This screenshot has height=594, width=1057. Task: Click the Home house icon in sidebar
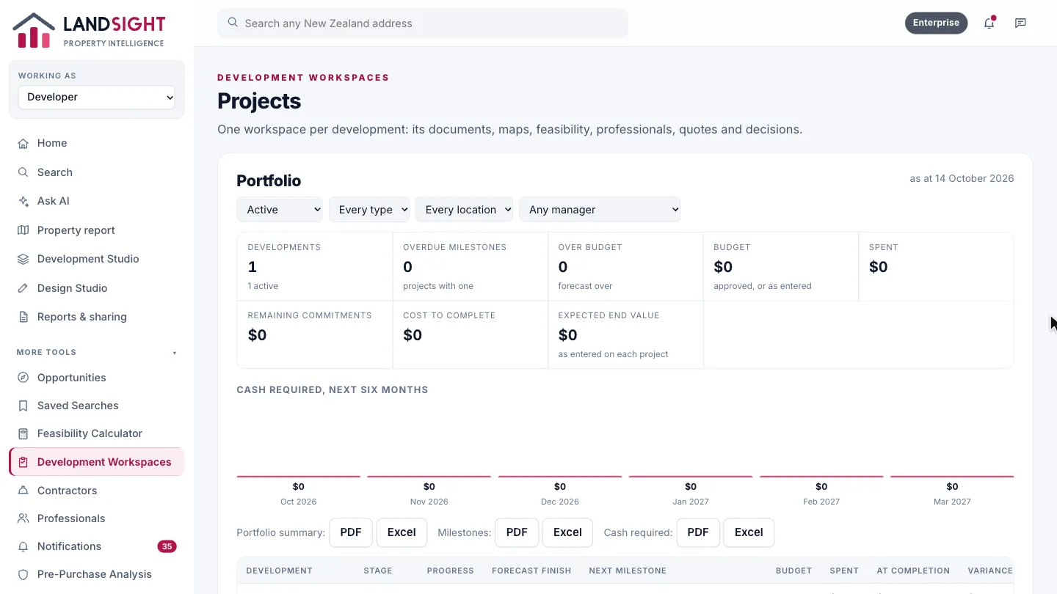click(x=23, y=143)
